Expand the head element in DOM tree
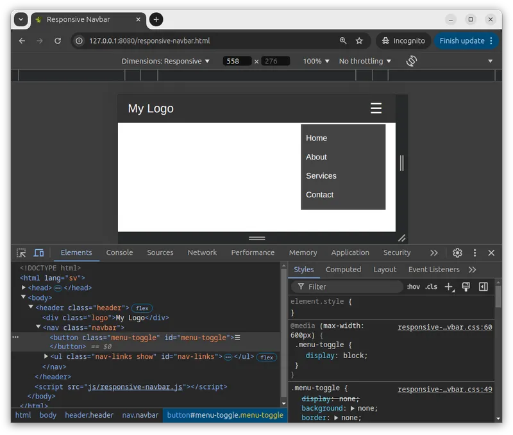Viewport: 513px width, 435px height. (24, 288)
